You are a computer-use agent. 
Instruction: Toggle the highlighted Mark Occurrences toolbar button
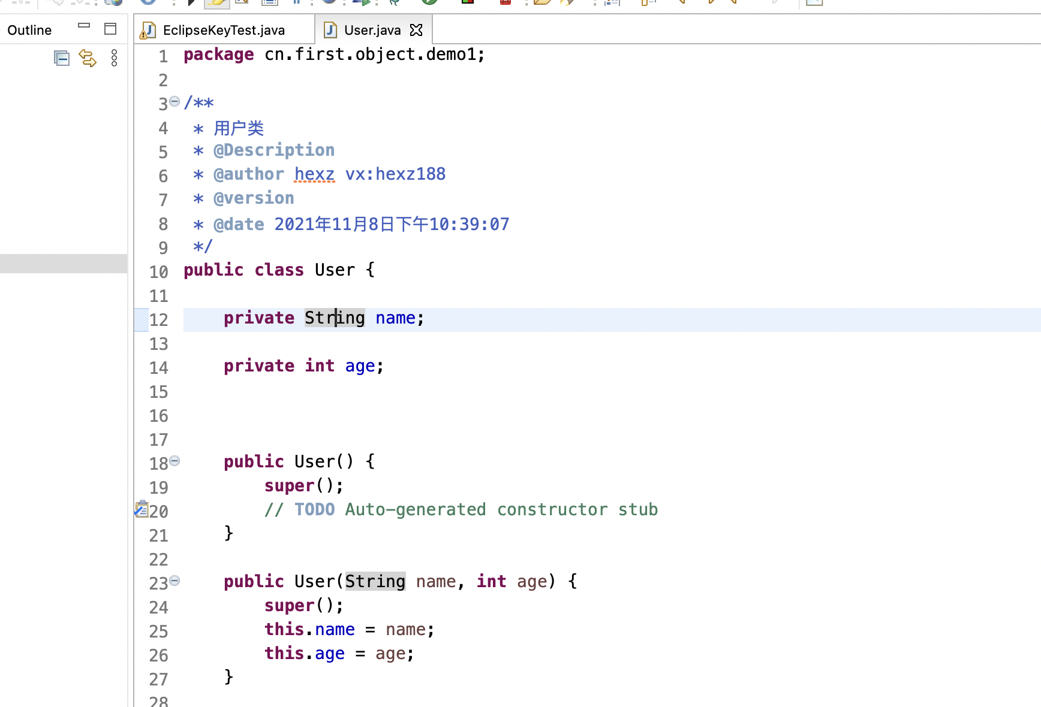click(216, 2)
